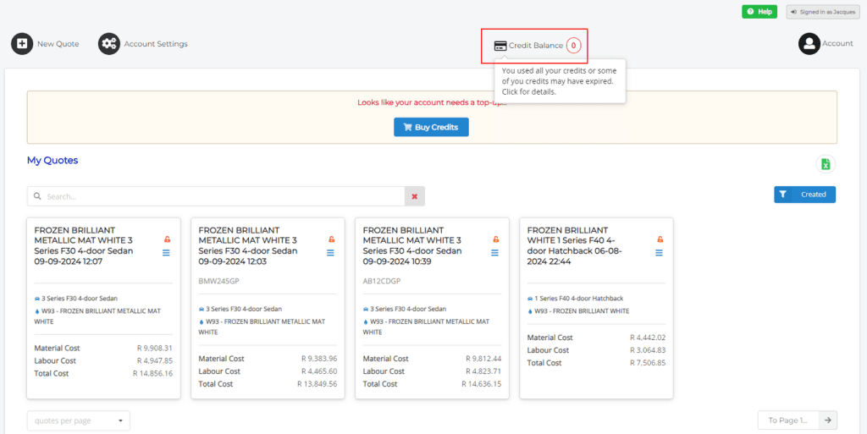Click the zero credit balance badge
The width and height of the screenshot is (867, 434).
pyautogui.click(x=573, y=46)
